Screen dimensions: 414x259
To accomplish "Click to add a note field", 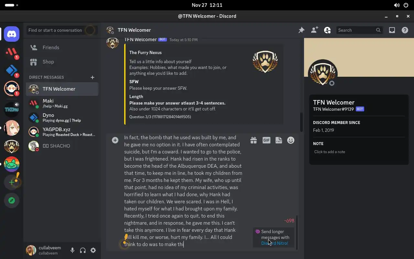I will [x=359, y=152].
